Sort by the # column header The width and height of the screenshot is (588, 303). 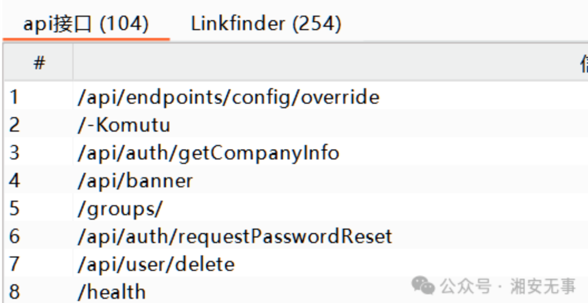[39, 63]
